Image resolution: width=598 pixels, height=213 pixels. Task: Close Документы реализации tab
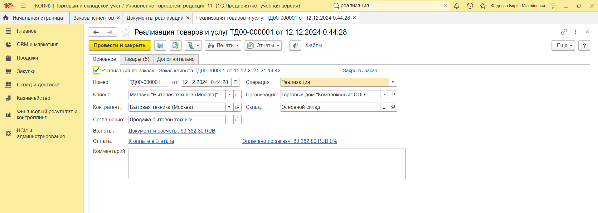click(x=188, y=18)
